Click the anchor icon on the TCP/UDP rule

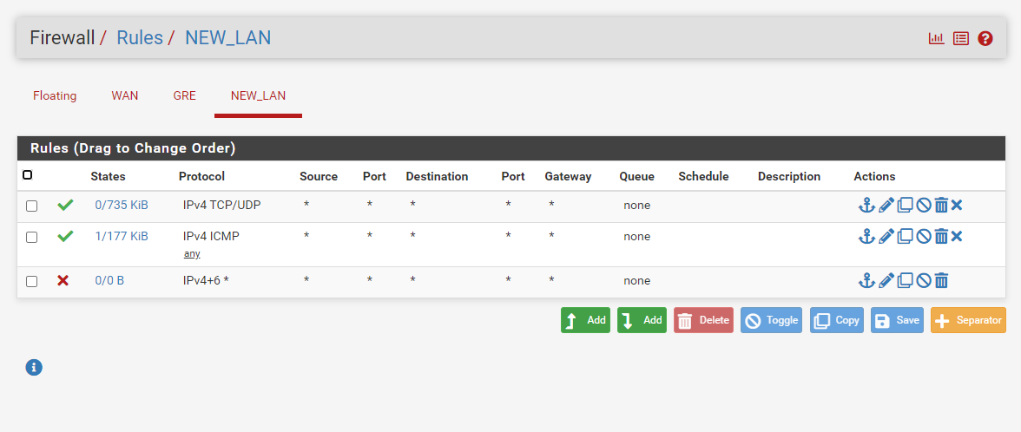tap(866, 206)
